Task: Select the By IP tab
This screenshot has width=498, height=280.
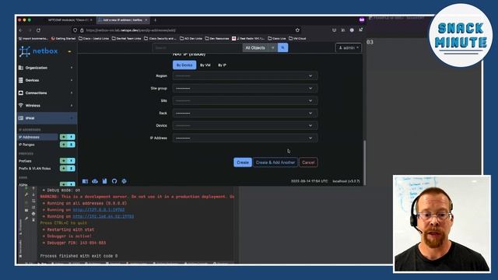Action: click(222, 65)
